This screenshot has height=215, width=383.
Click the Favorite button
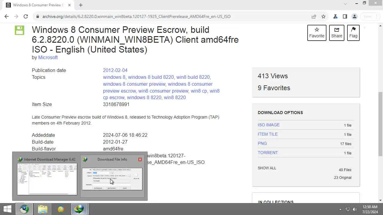tap(317, 33)
